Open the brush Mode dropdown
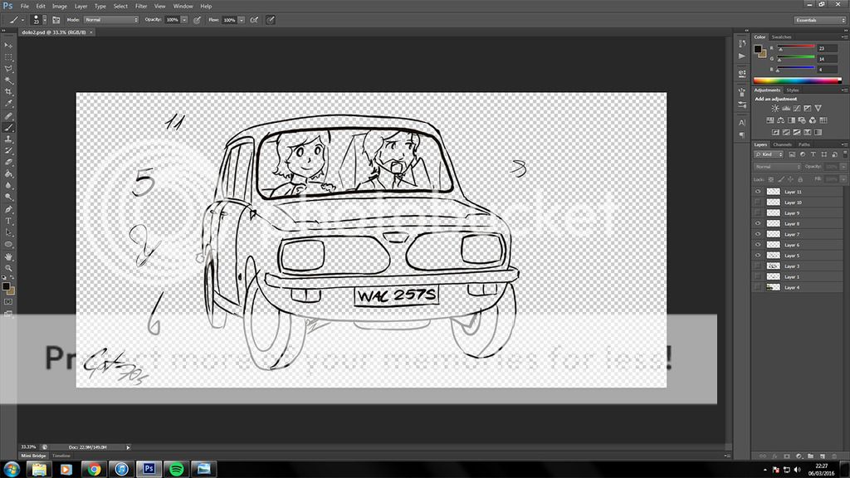 point(105,19)
